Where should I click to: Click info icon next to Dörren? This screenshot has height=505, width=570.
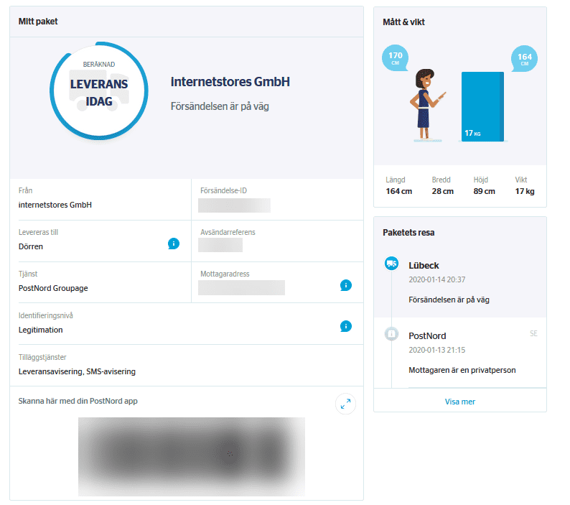(174, 244)
